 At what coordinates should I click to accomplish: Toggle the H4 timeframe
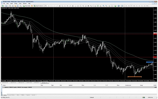pyautogui.click(x=139, y=6)
